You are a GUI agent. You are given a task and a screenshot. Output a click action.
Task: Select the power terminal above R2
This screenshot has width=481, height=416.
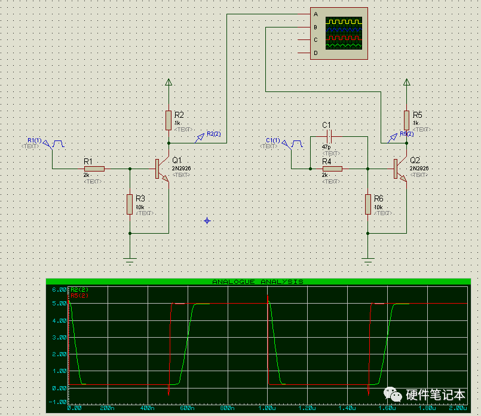pos(168,82)
